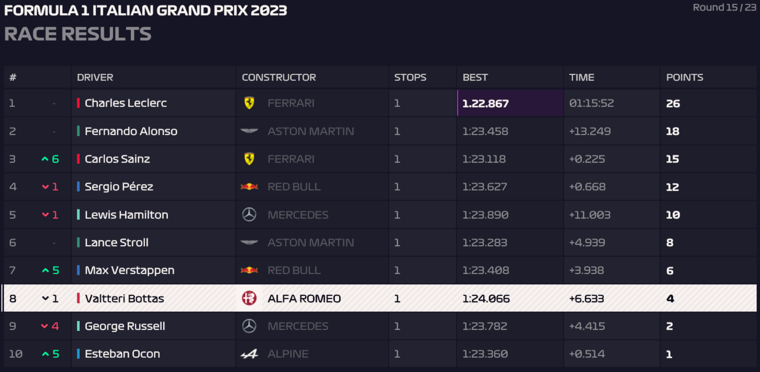760x372 pixels.
Task: Click the BEST lap column header
Action: 475,77
